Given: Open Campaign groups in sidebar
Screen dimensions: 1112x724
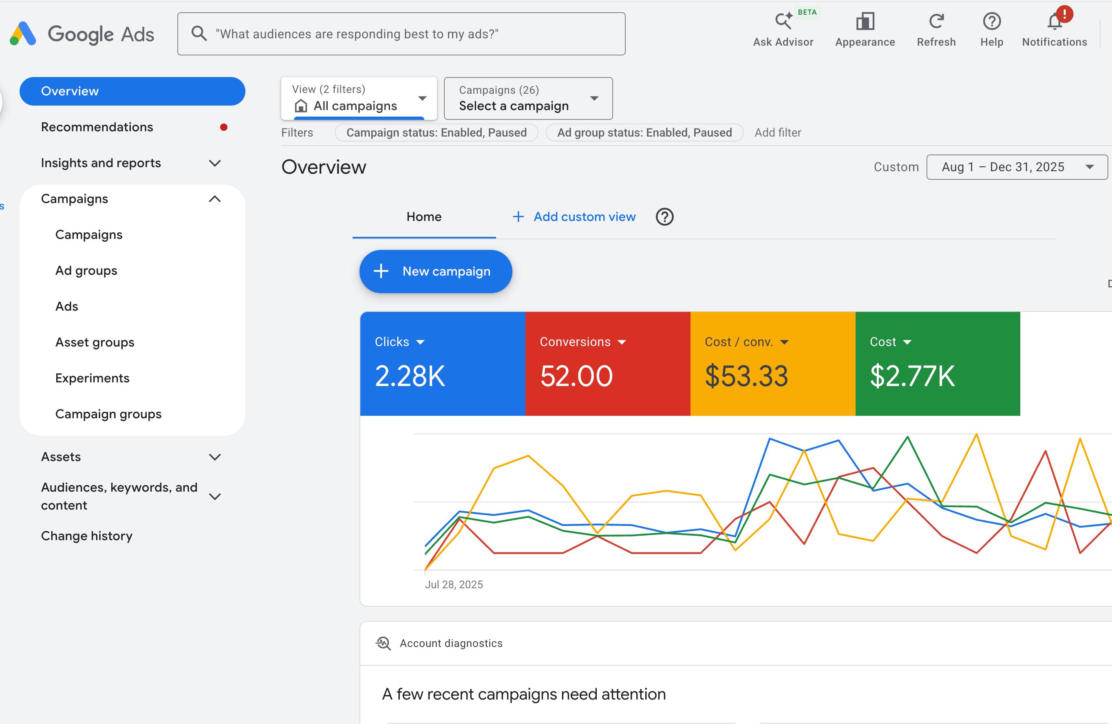Looking at the screenshot, I should pos(108,414).
